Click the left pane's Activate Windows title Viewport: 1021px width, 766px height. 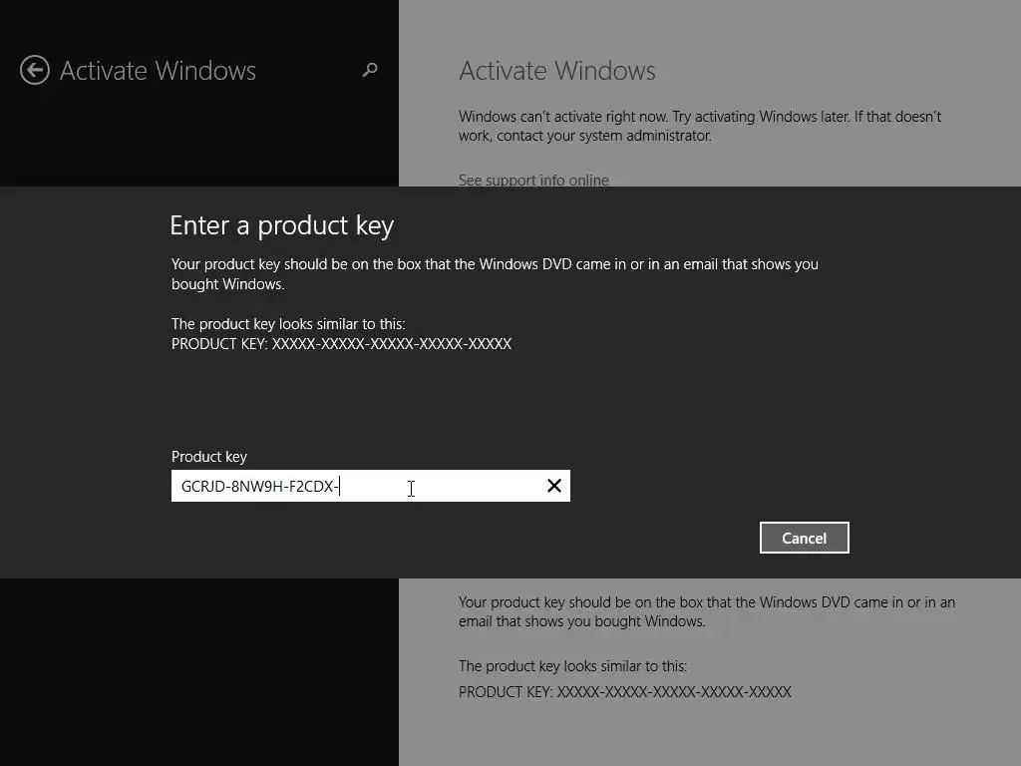coord(158,71)
